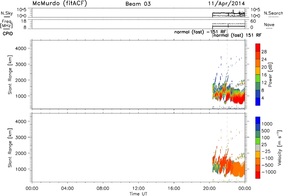The width and height of the screenshot is (283, 196).
Task: Click the 20:00 time tick label
Action: pyautogui.click(x=209, y=189)
